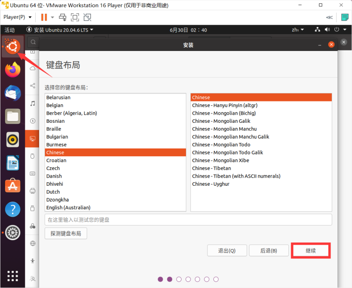Image resolution: width=352 pixels, height=288 pixels.
Task: Open Ubuntu Software store icon
Action: tap(12, 186)
